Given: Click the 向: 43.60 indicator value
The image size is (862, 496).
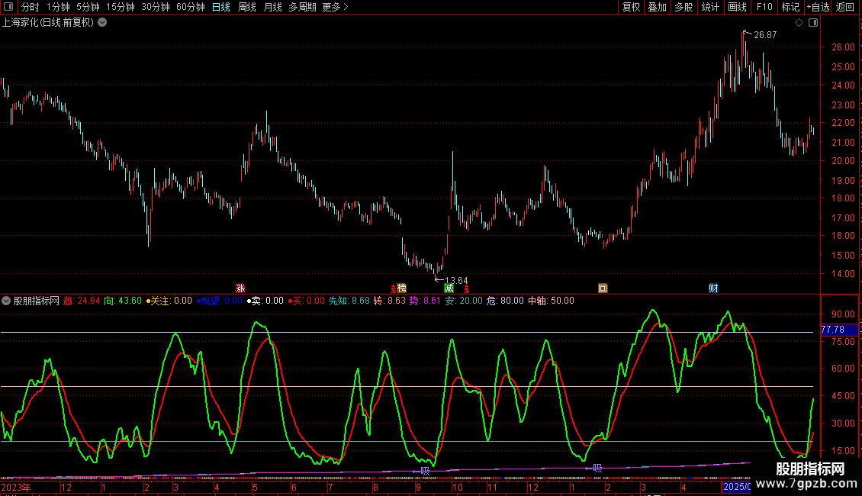Looking at the screenshot, I should pos(123,301).
